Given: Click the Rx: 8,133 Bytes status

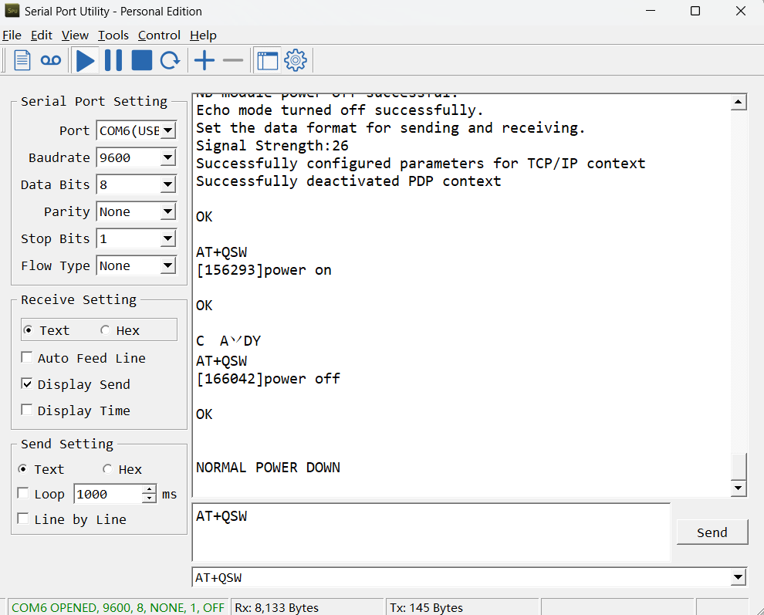Looking at the screenshot, I should click(277, 608).
